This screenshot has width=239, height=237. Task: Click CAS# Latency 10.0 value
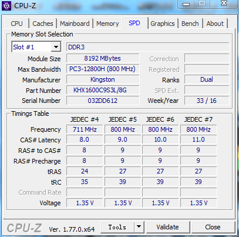click(x=160, y=140)
